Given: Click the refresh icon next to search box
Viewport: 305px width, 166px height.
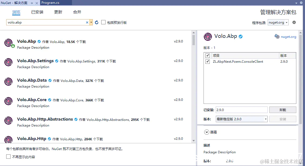Looking at the screenshot, I should 97,22.
